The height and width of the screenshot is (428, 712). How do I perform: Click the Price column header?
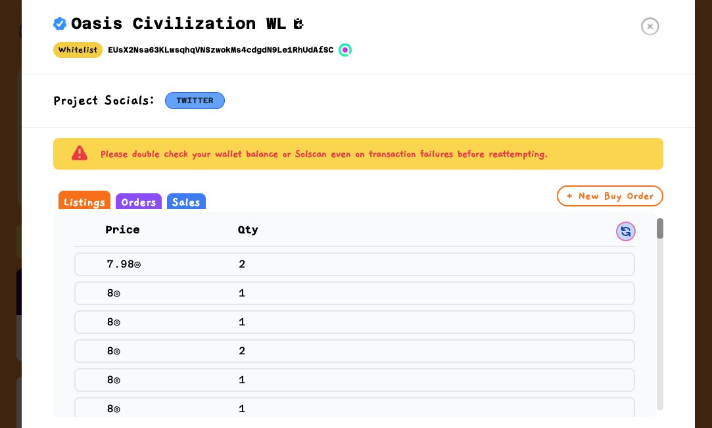point(122,229)
